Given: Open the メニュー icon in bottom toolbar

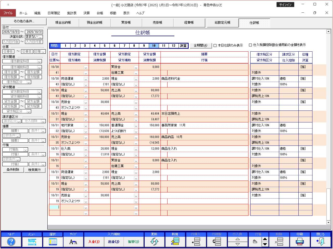Looking at the screenshot, I should [32, 242].
